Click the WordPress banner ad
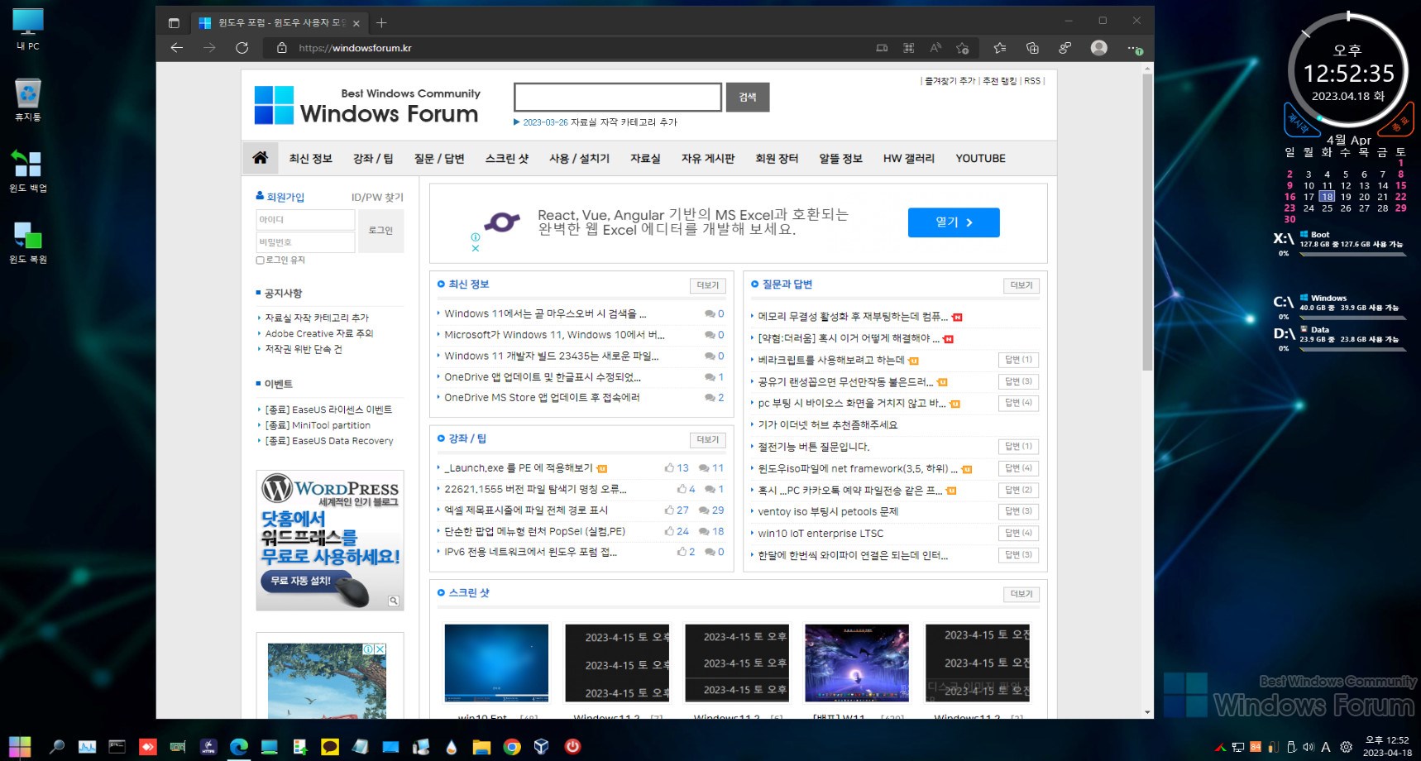This screenshot has height=761, width=1421. [330, 540]
